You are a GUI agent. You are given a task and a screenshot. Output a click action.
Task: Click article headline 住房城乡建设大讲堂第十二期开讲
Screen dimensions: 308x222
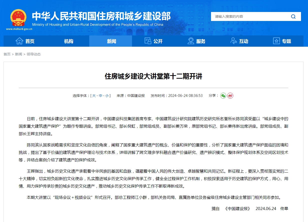[153, 76]
